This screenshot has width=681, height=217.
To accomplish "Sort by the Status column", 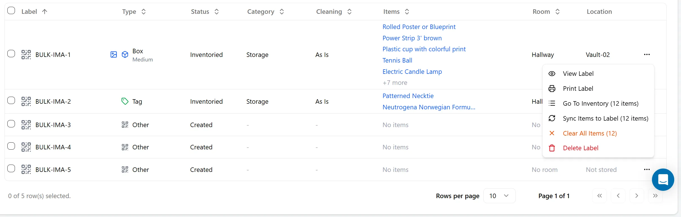I will point(205,12).
